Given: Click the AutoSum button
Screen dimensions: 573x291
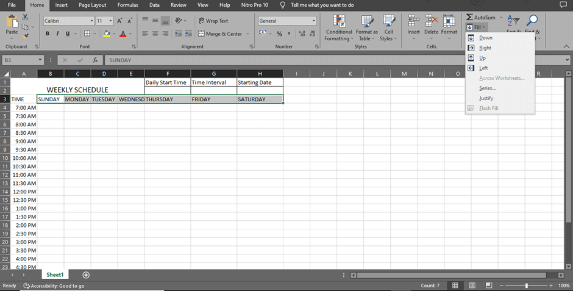Looking at the screenshot, I should pyautogui.click(x=481, y=17).
